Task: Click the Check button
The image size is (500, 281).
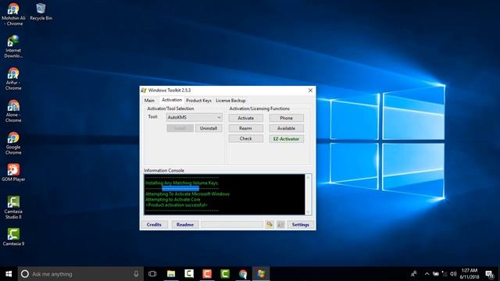Action: (x=246, y=139)
